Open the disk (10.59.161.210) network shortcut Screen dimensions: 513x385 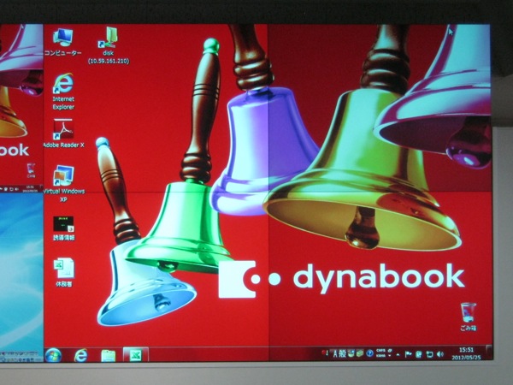coord(108,38)
